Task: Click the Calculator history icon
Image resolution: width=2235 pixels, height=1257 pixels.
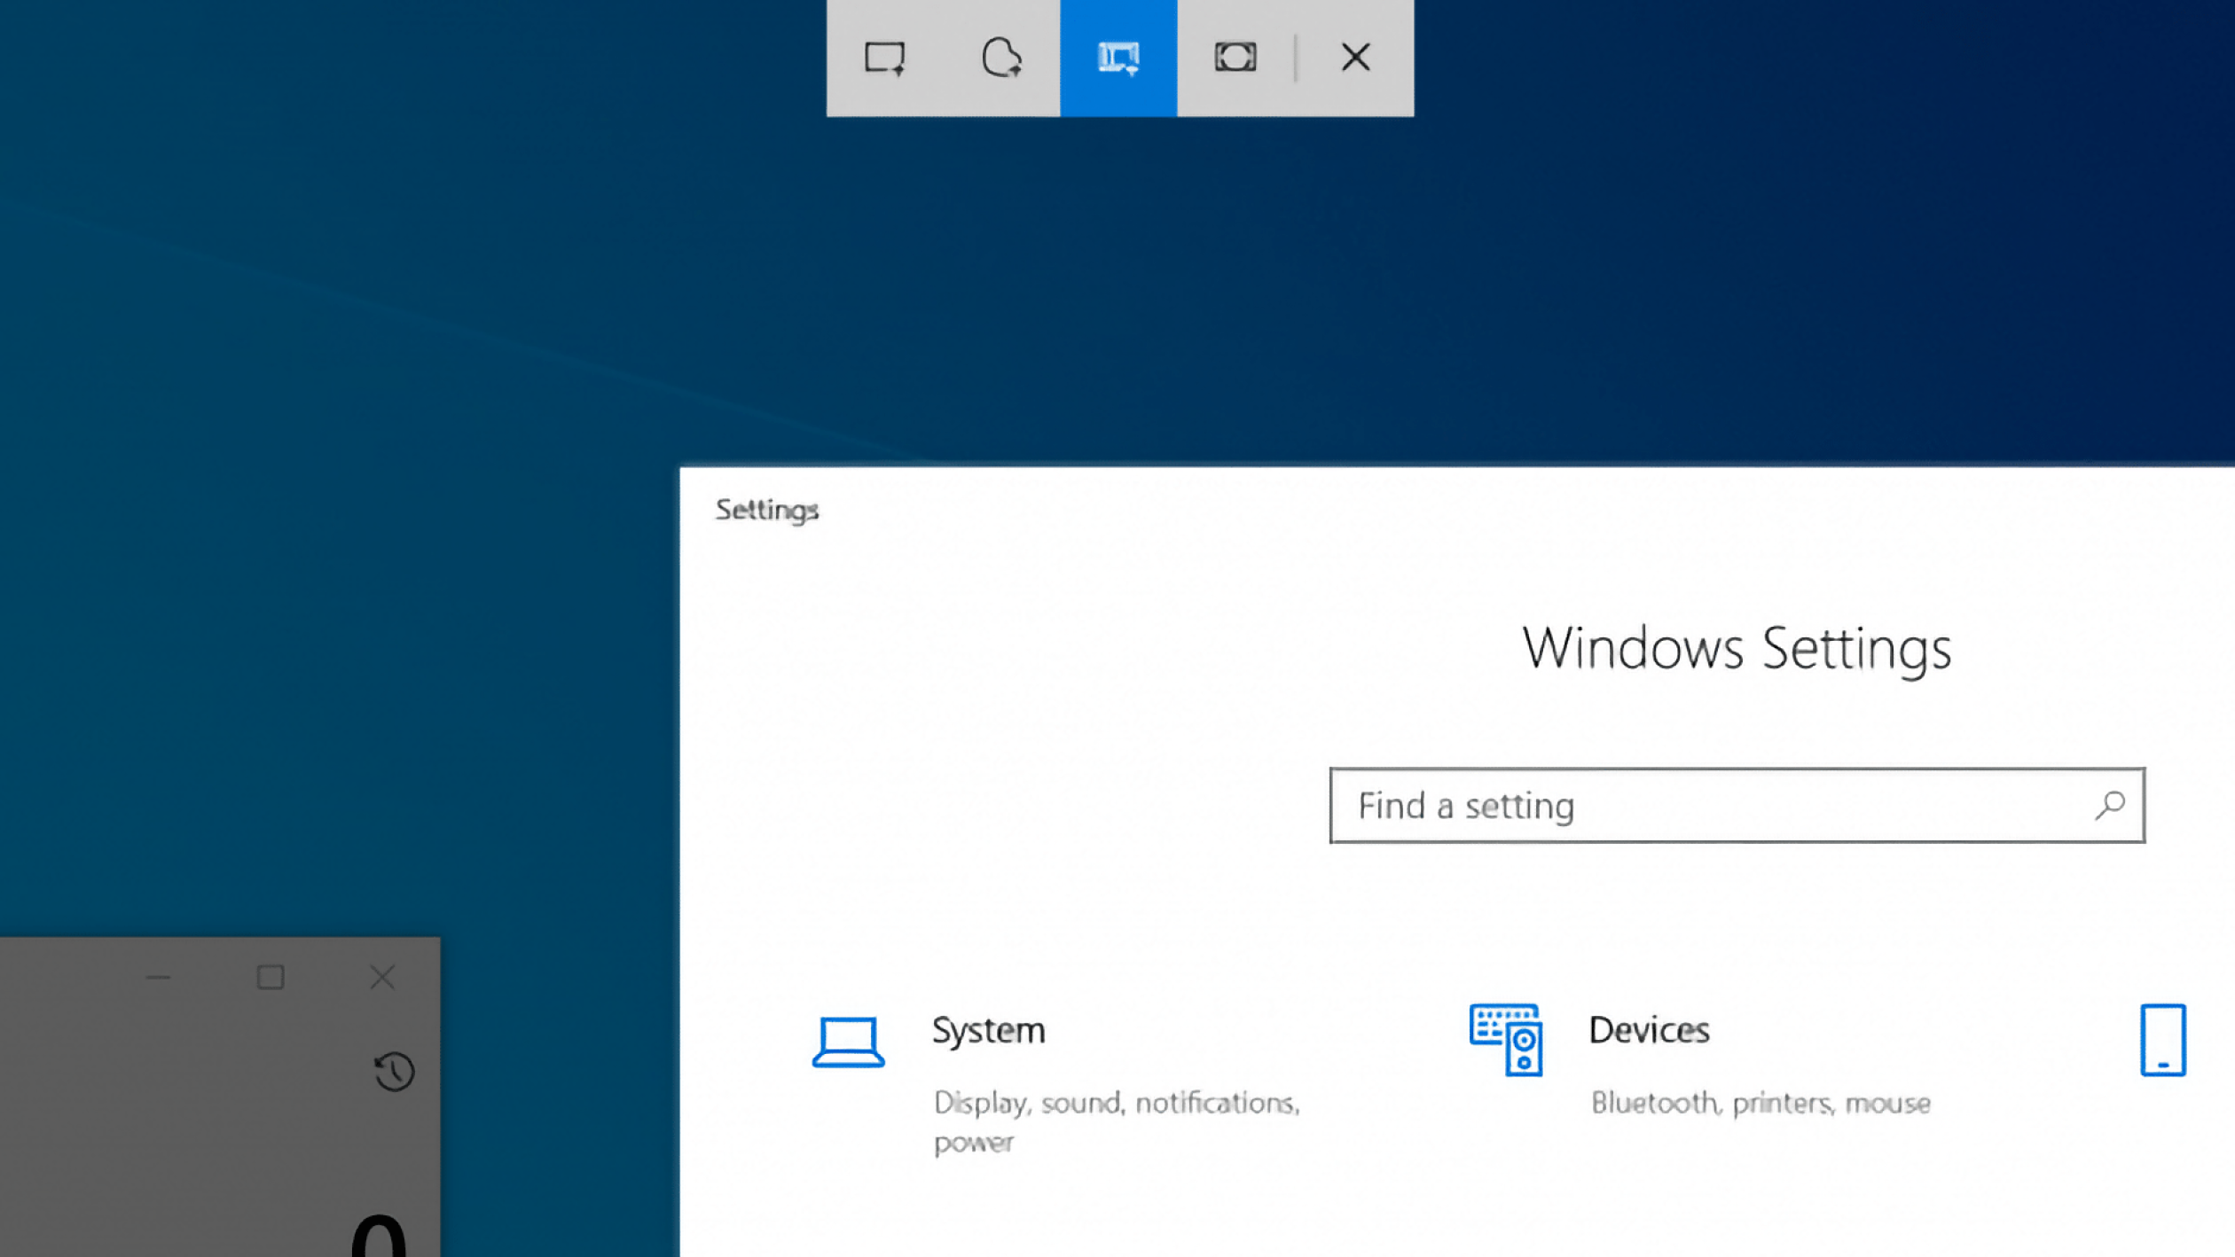Action: point(394,1071)
